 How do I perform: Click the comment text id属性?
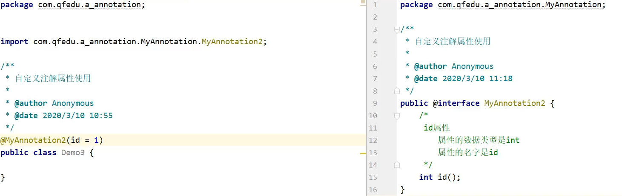(x=437, y=128)
